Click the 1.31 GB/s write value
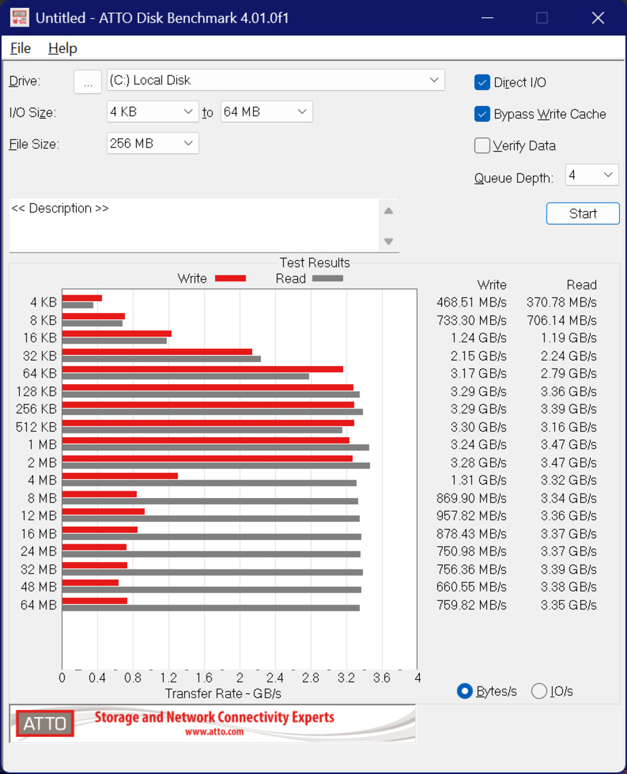The image size is (627, 774). [x=479, y=480]
